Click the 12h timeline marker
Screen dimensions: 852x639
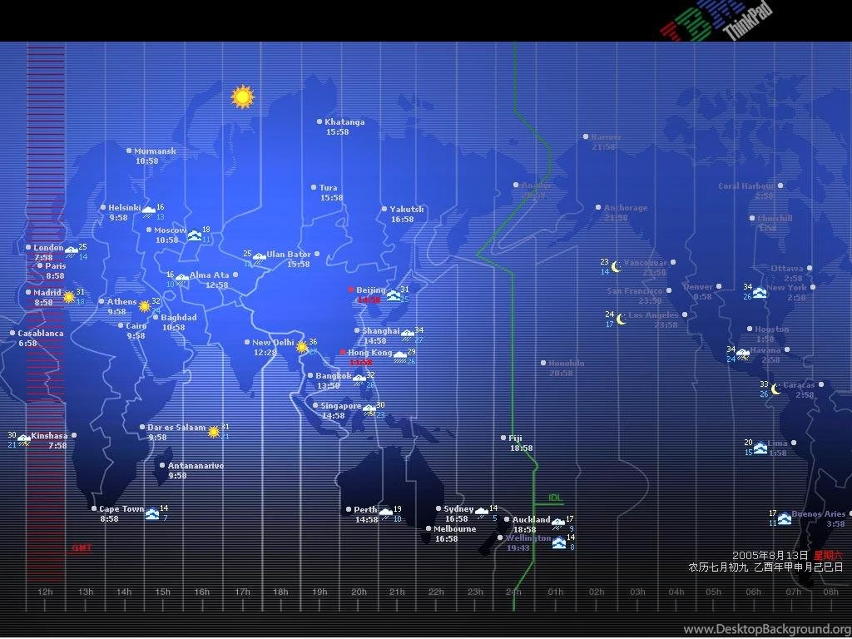tap(45, 592)
